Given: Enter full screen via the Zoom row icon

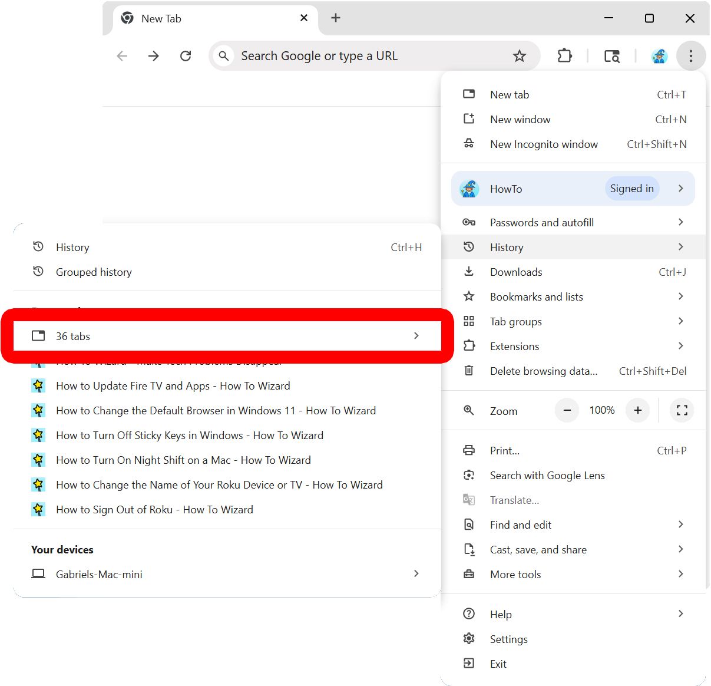Looking at the screenshot, I should [682, 410].
